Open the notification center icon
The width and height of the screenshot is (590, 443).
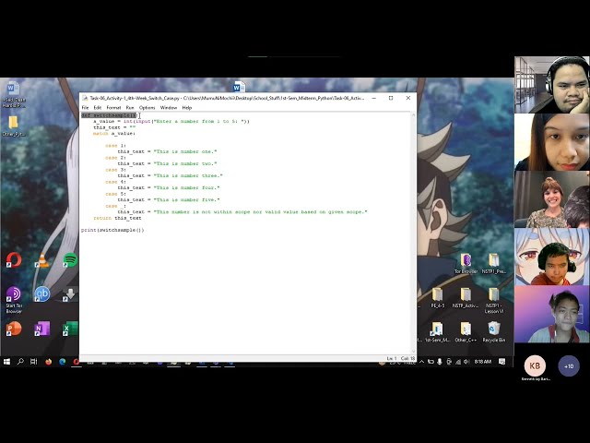[x=501, y=362]
